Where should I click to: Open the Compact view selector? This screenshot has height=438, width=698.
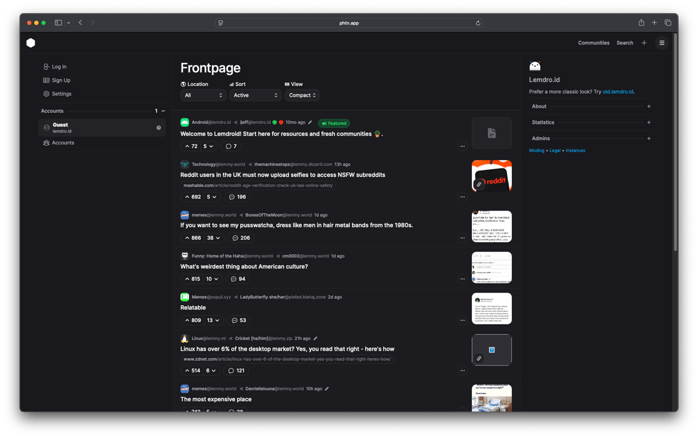(302, 95)
